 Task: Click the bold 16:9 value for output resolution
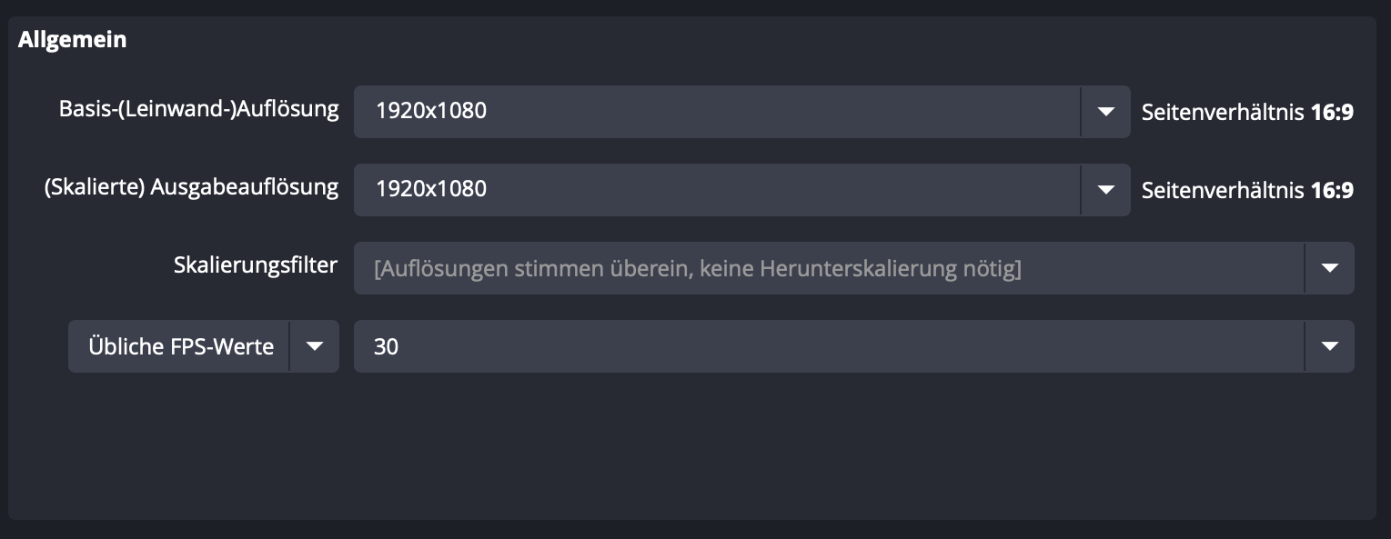click(1332, 191)
